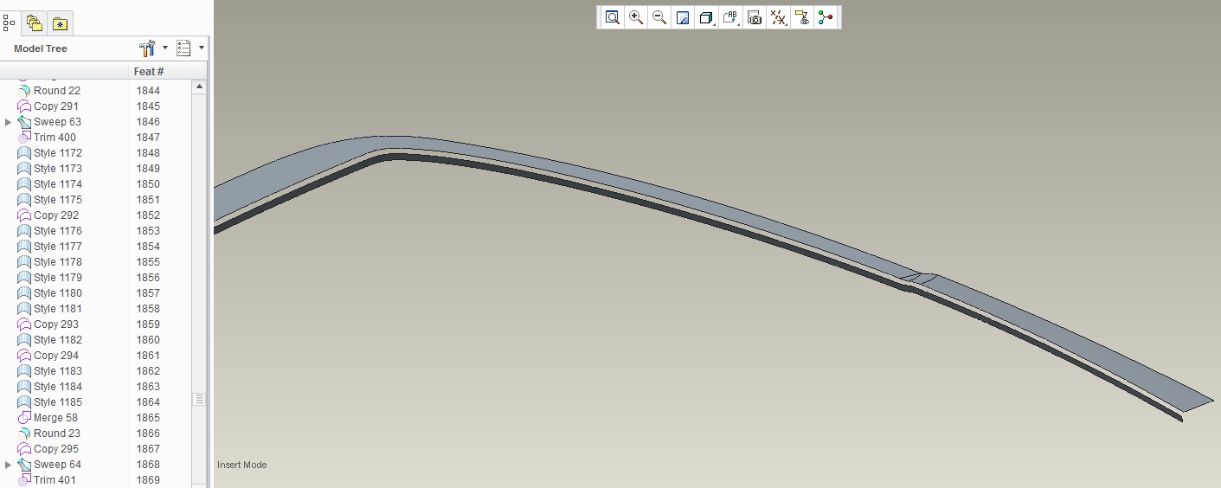Select the Style 1179 feature
The width and height of the screenshot is (1221, 488).
pyautogui.click(x=58, y=278)
